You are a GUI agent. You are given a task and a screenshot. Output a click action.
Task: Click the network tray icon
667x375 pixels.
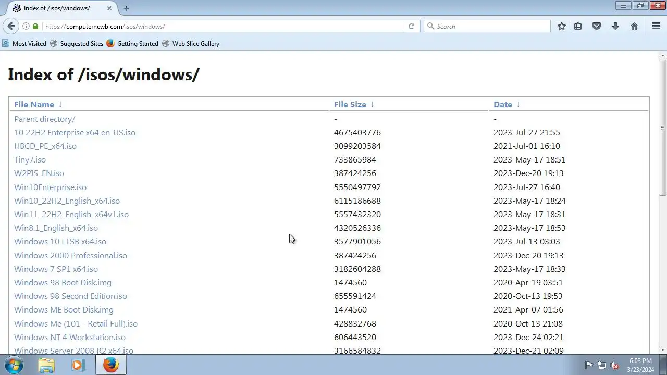602,365
